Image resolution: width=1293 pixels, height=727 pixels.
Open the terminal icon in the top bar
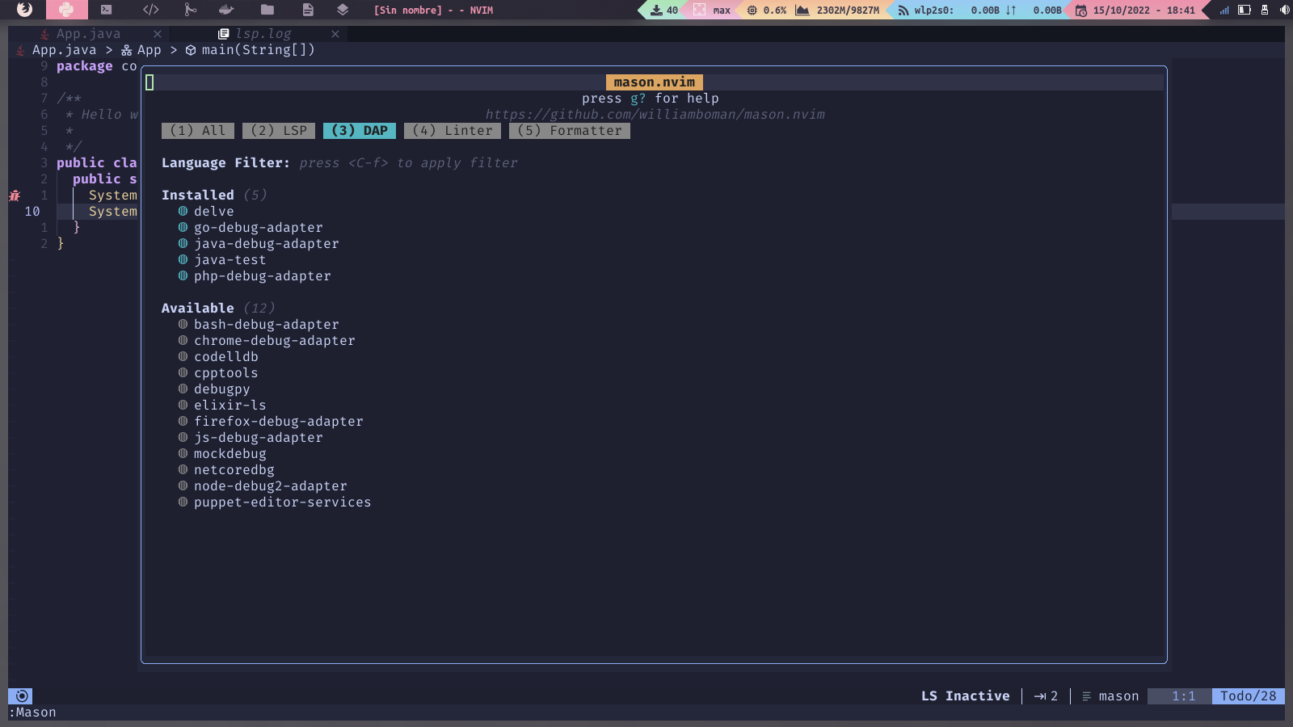point(107,10)
